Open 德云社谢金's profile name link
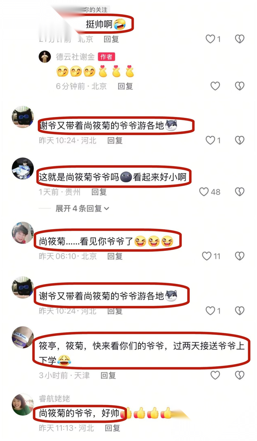 tap(75, 57)
